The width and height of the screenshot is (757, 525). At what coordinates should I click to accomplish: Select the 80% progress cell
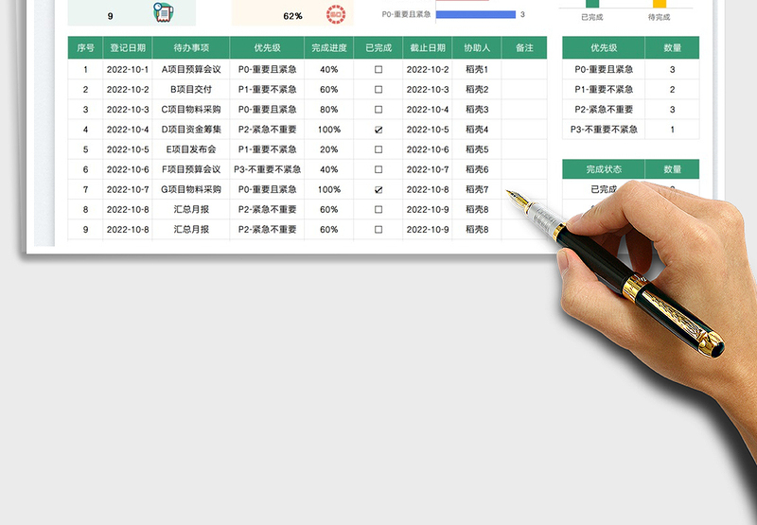(x=328, y=110)
